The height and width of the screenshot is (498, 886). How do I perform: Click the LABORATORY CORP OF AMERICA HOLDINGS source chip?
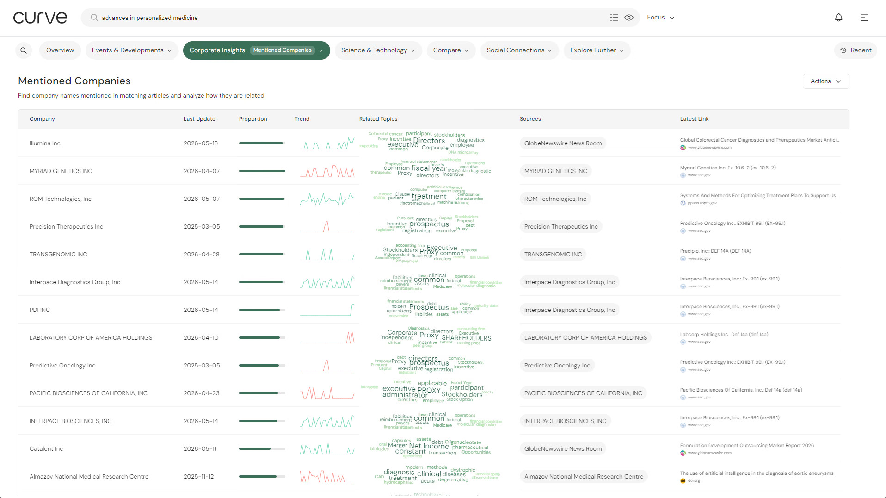[585, 338]
